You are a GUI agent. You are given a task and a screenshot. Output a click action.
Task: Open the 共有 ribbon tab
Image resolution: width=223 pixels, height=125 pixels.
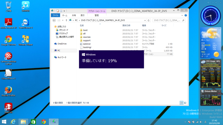[74, 15]
